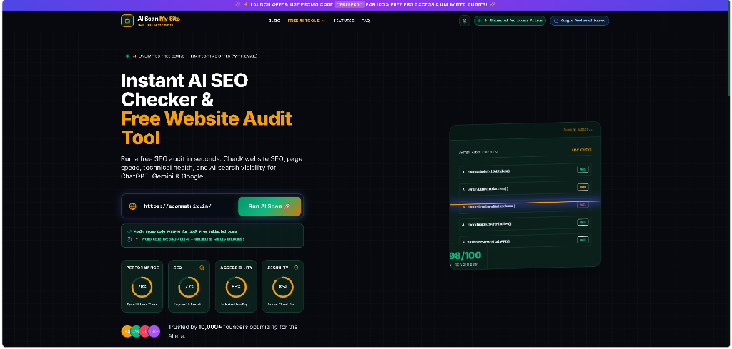Open the Blog menu item
Screen dimensions: 732x349
(274, 21)
